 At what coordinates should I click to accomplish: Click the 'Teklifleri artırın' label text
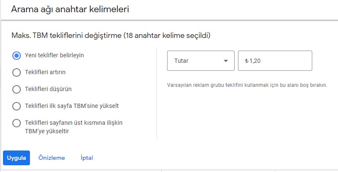(x=45, y=72)
